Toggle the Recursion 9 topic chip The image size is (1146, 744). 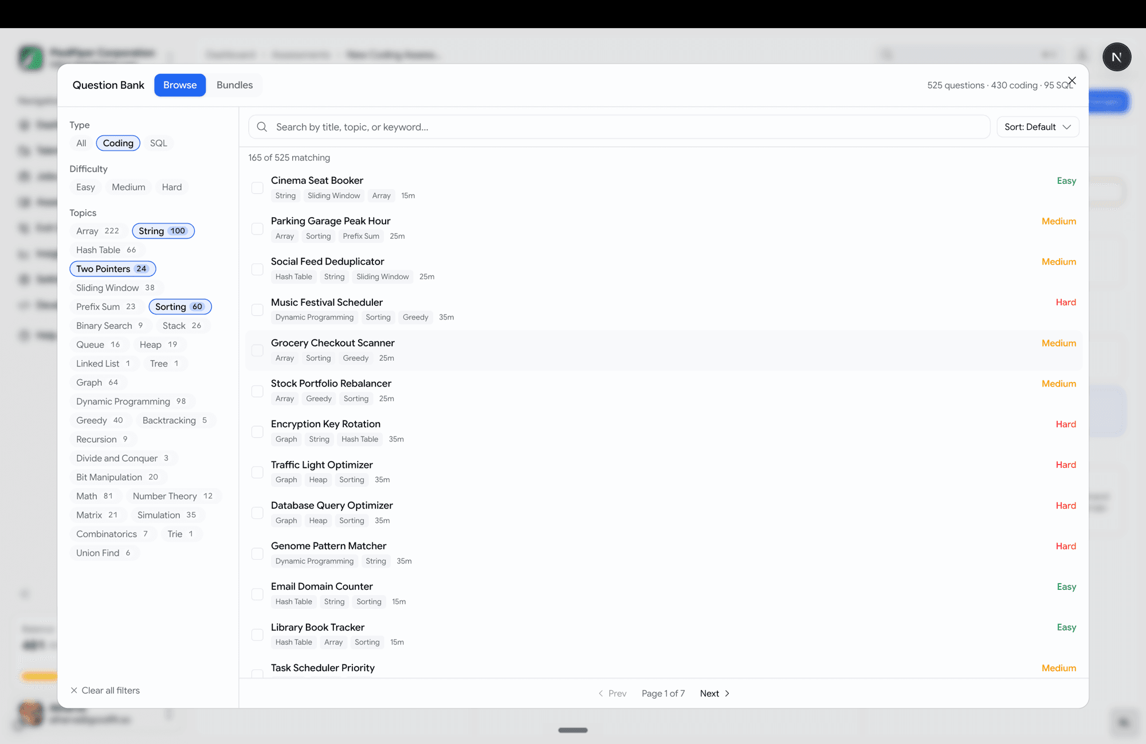coord(102,439)
